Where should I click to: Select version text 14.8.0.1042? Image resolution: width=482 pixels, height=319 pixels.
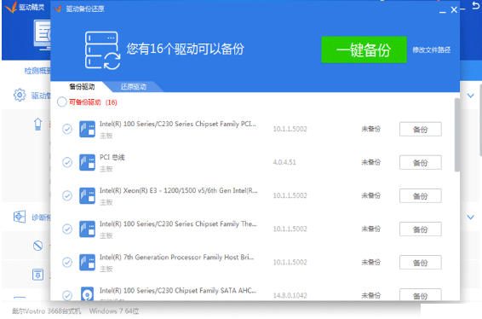click(x=290, y=295)
